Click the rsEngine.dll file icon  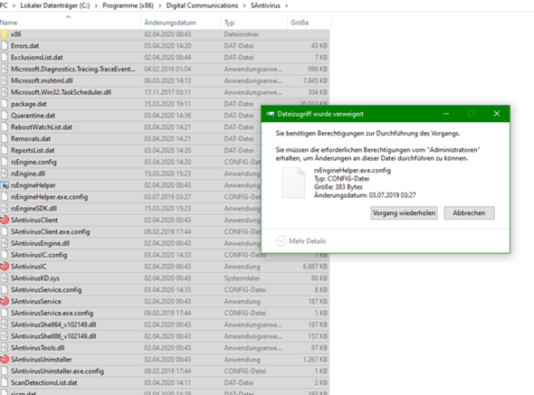[5, 174]
